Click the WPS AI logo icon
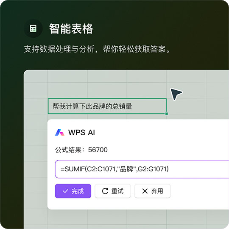The width and height of the screenshot is (229, 229). tap(60, 132)
